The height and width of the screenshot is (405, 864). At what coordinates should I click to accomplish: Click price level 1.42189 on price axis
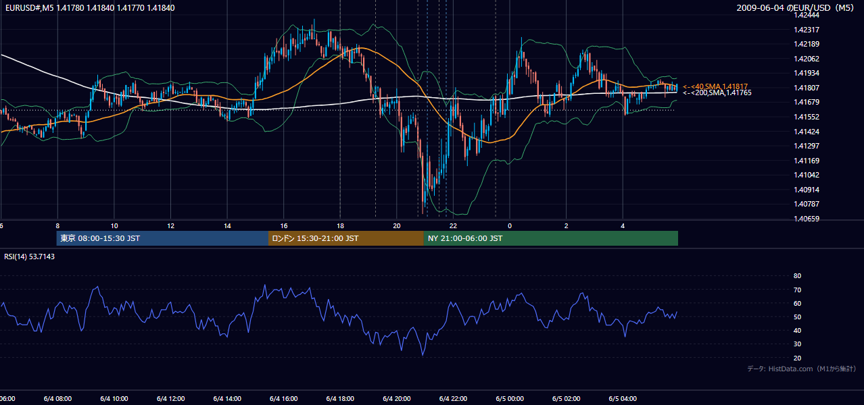click(x=808, y=44)
